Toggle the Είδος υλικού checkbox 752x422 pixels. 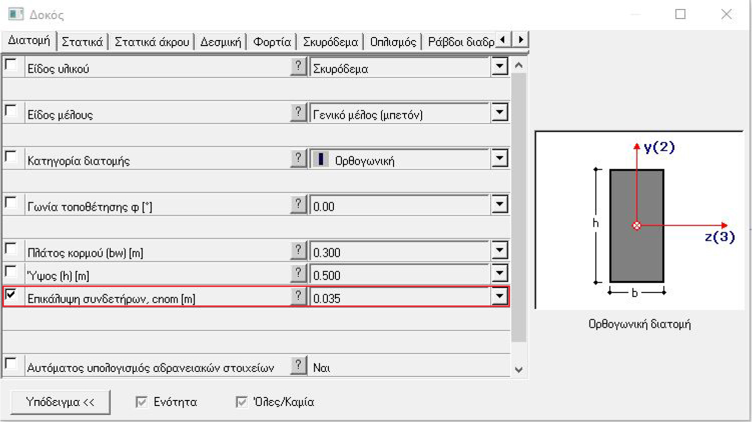click(x=11, y=65)
